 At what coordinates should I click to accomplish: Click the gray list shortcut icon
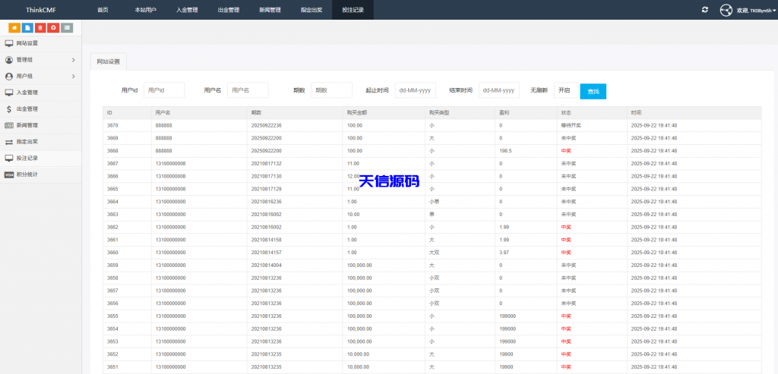[67, 27]
